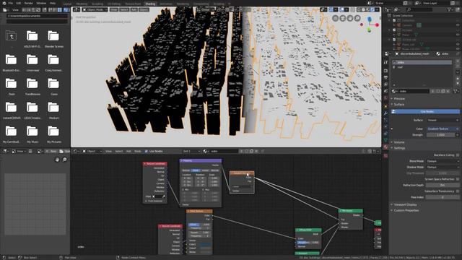Click the parent directory folder icon
This screenshot has width=462, height=260.
point(12,36)
